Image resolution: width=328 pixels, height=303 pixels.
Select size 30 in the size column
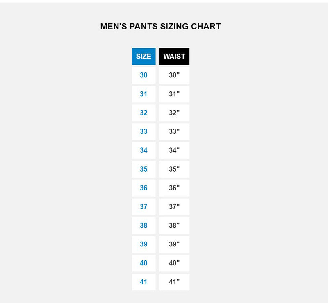coord(144,75)
